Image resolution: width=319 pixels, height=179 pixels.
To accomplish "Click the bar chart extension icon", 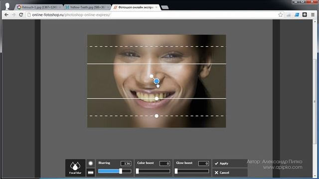I will [x=289, y=15].
